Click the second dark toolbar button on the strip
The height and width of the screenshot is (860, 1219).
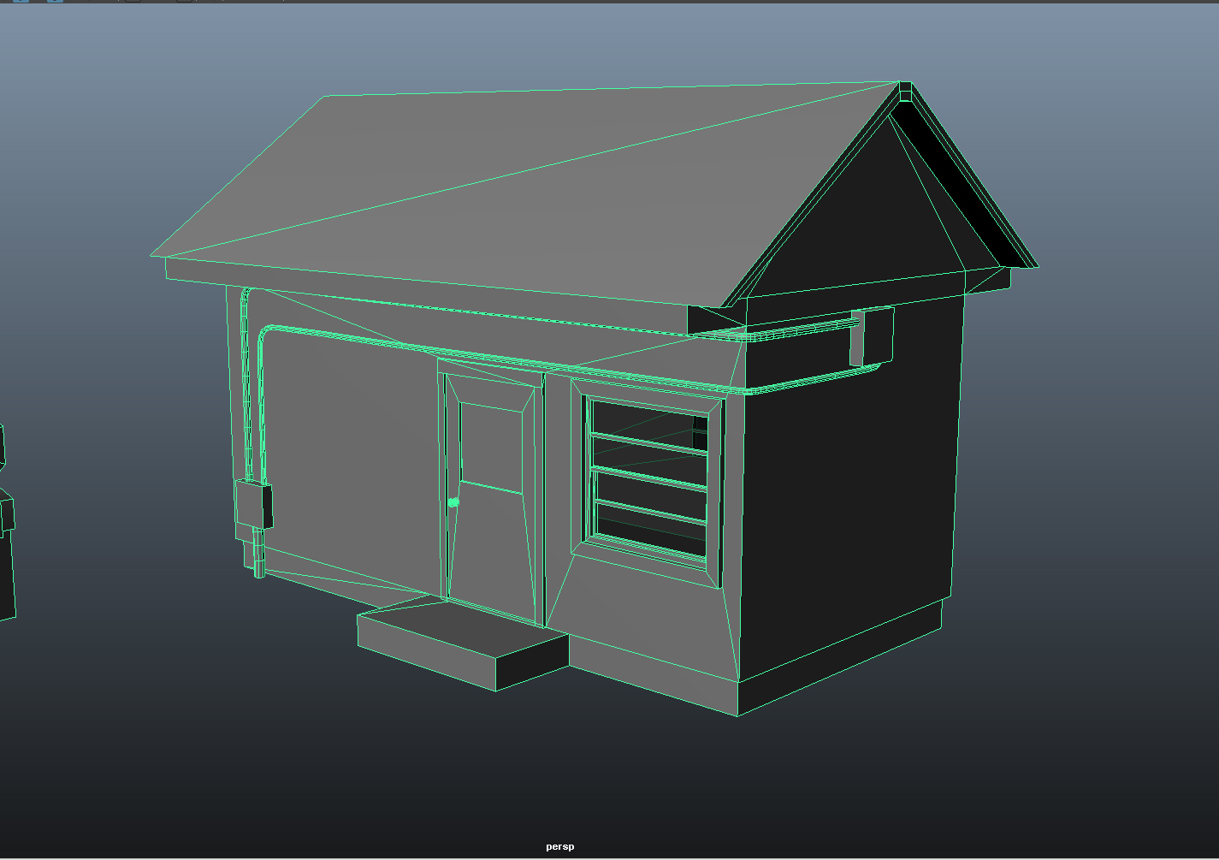point(182,3)
